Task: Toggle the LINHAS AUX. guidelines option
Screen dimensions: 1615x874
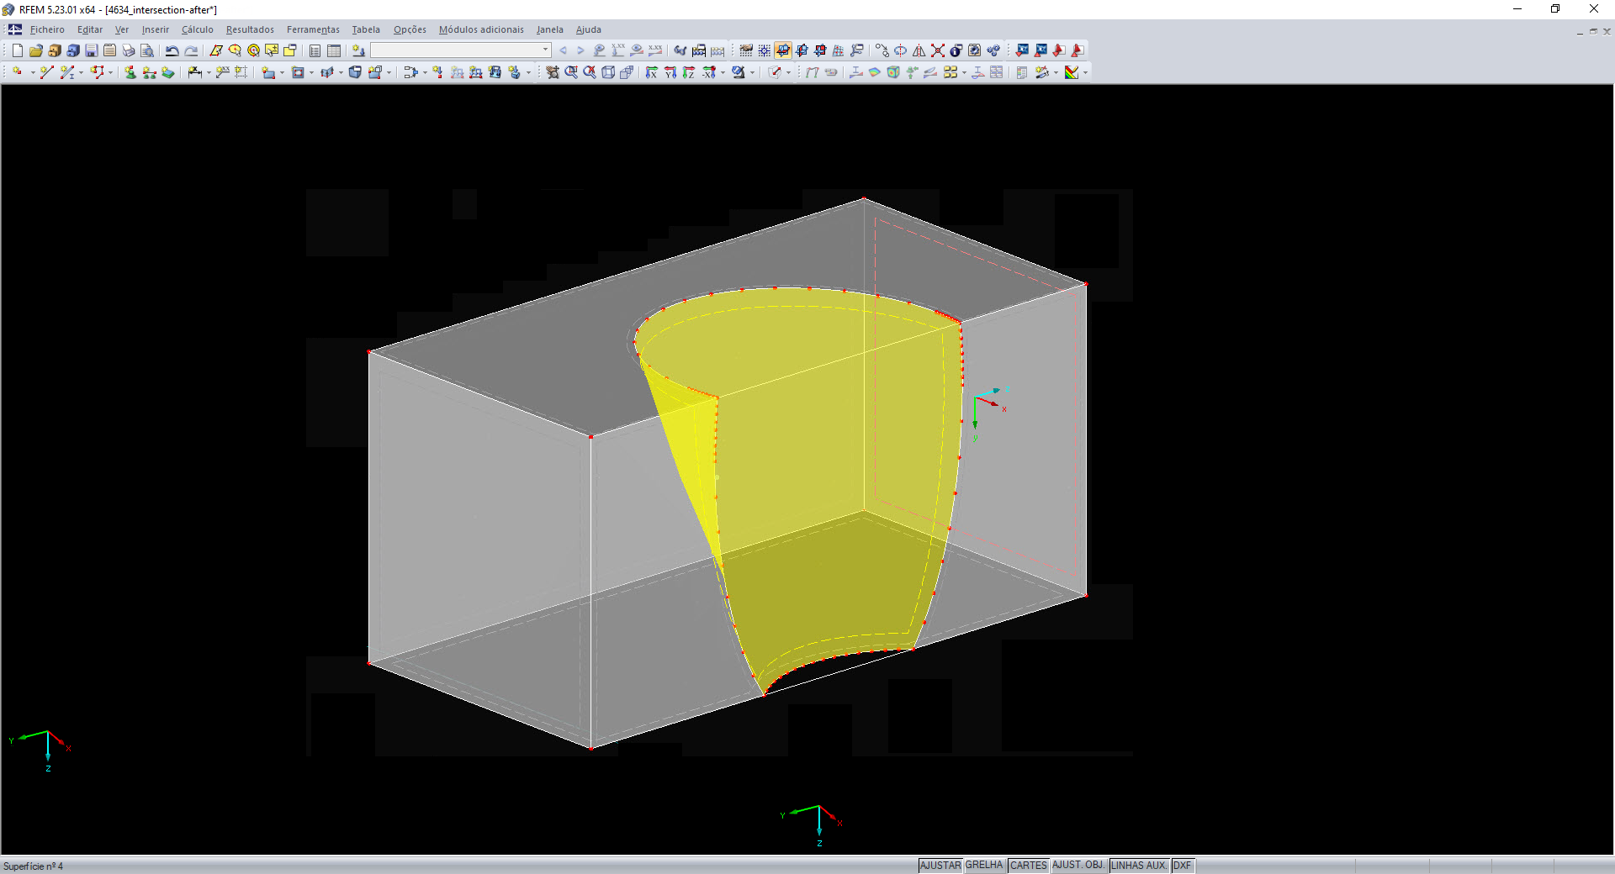Action: pyautogui.click(x=1139, y=866)
